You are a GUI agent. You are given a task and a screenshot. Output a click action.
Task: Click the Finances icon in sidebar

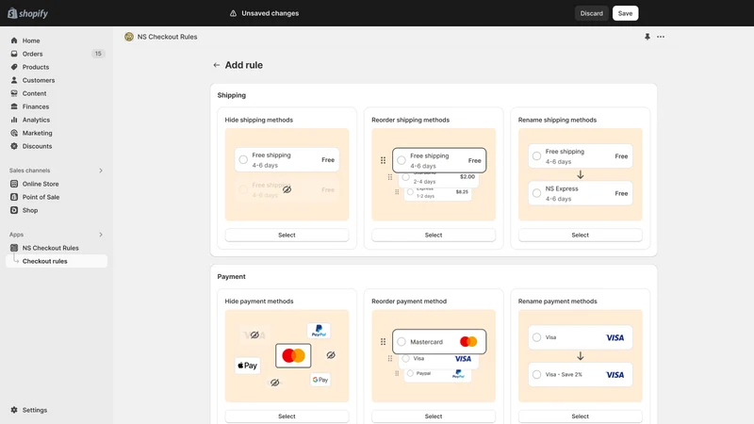14,106
